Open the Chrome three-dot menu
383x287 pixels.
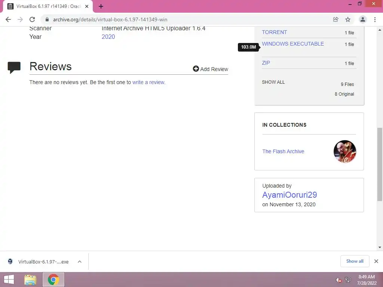(375, 19)
